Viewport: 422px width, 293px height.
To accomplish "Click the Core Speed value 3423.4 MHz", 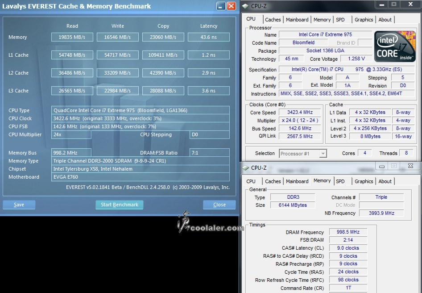I will click(300, 113).
